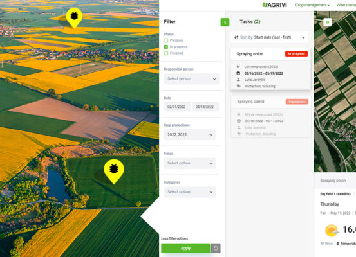Open the Categories Select option dropdown

coord(190,192)
